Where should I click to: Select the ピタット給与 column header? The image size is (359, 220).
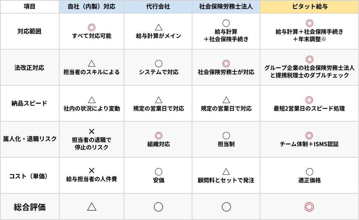pos(309,7)
